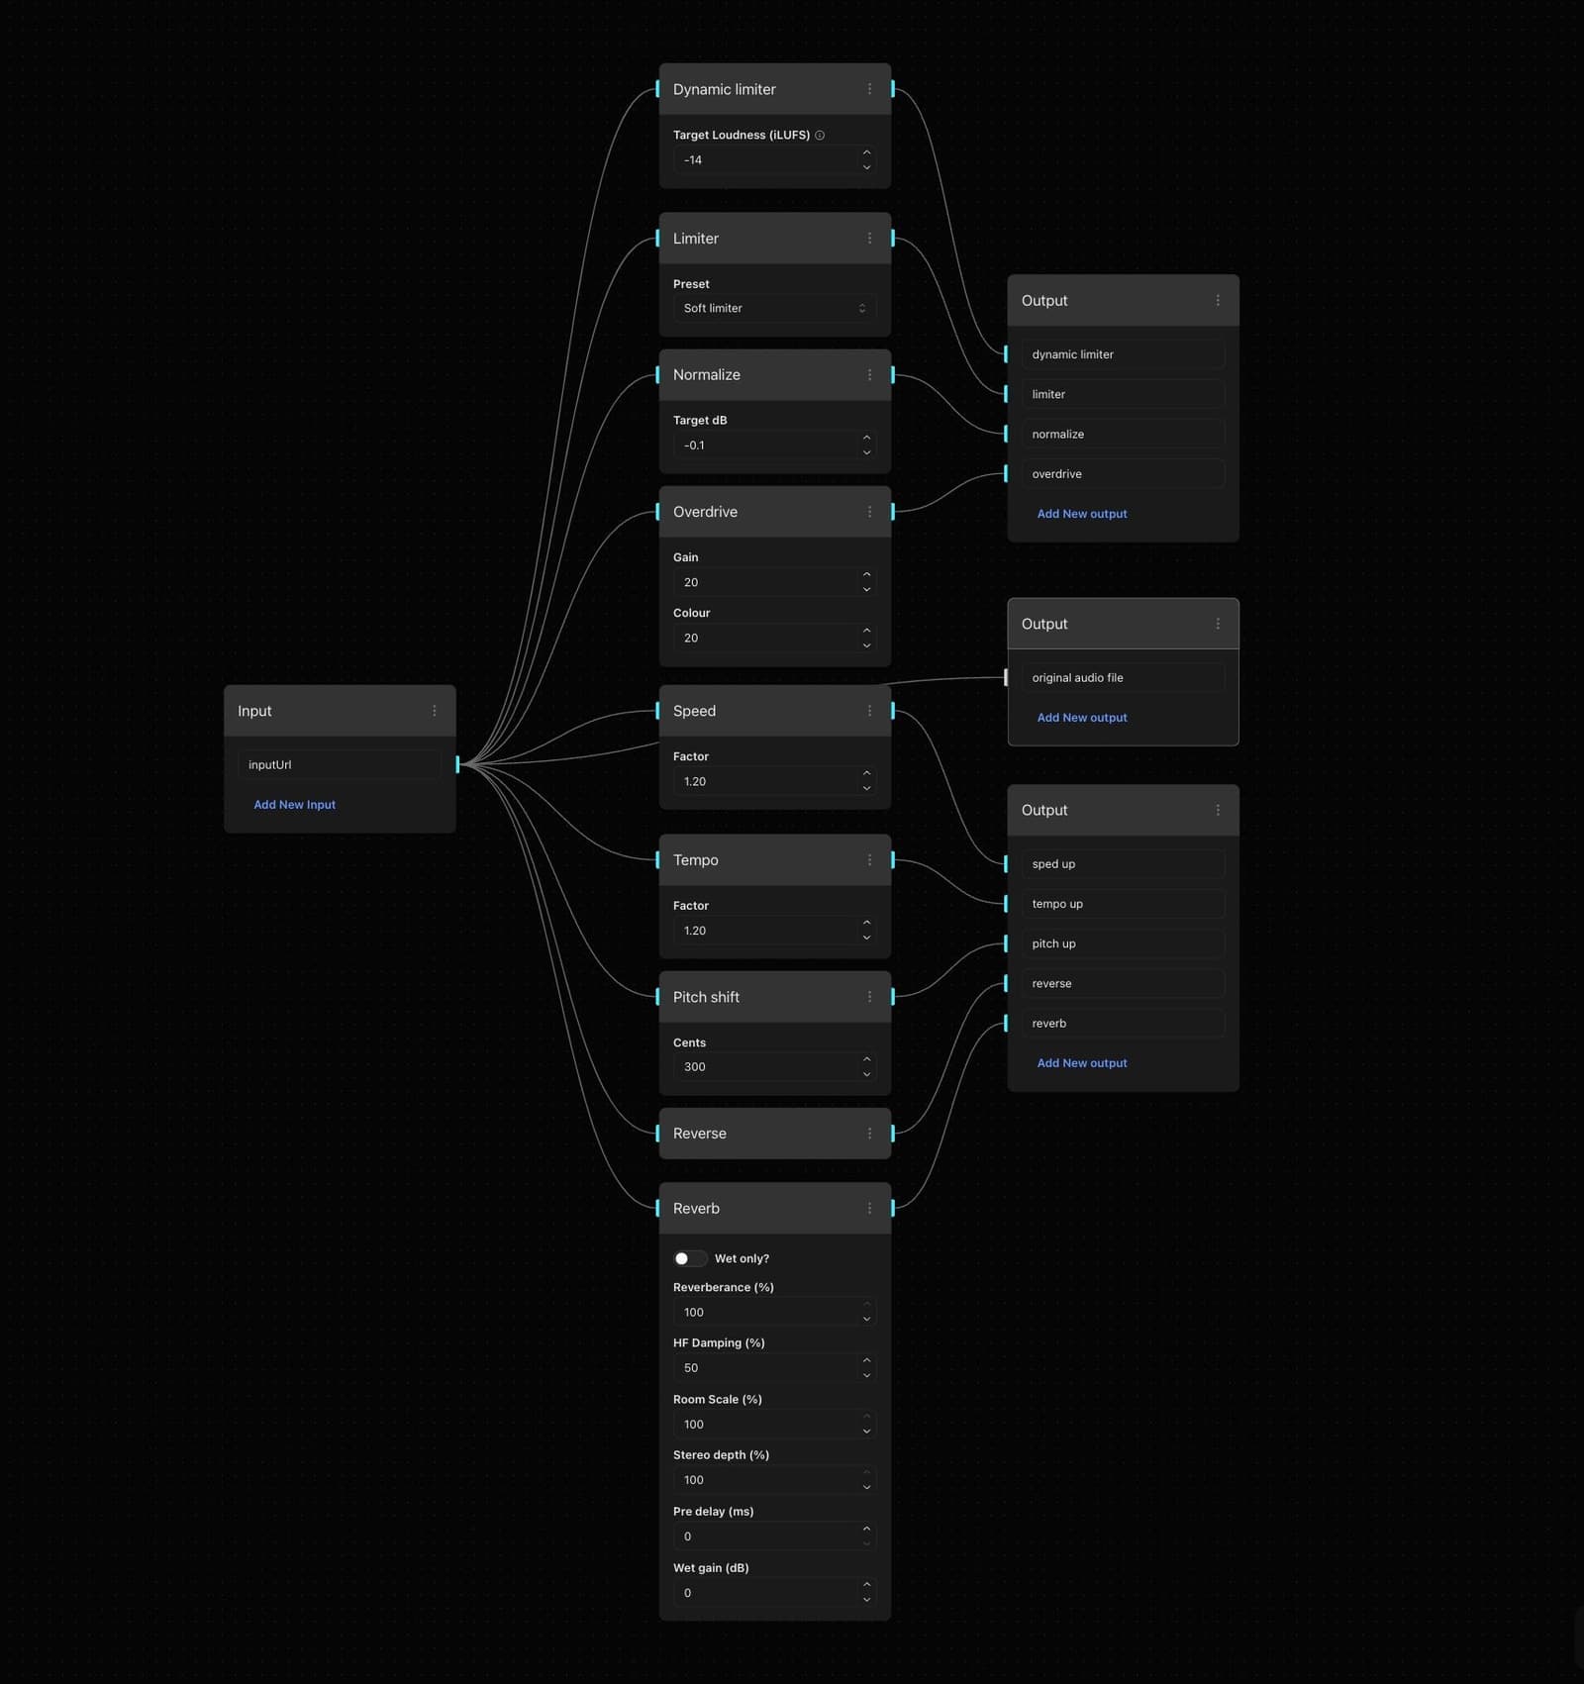Select the Normalize Target dB input field
This screenshot has height=1684, width=1584.
[764, 446]
